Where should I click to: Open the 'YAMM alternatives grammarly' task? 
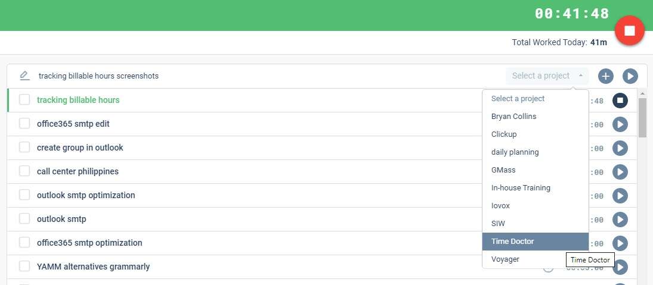[93, 267]
